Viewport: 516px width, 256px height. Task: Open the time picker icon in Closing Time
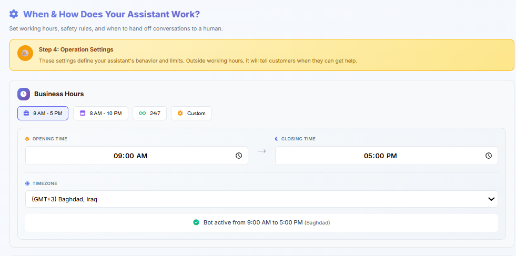click(x=489, y=156)
